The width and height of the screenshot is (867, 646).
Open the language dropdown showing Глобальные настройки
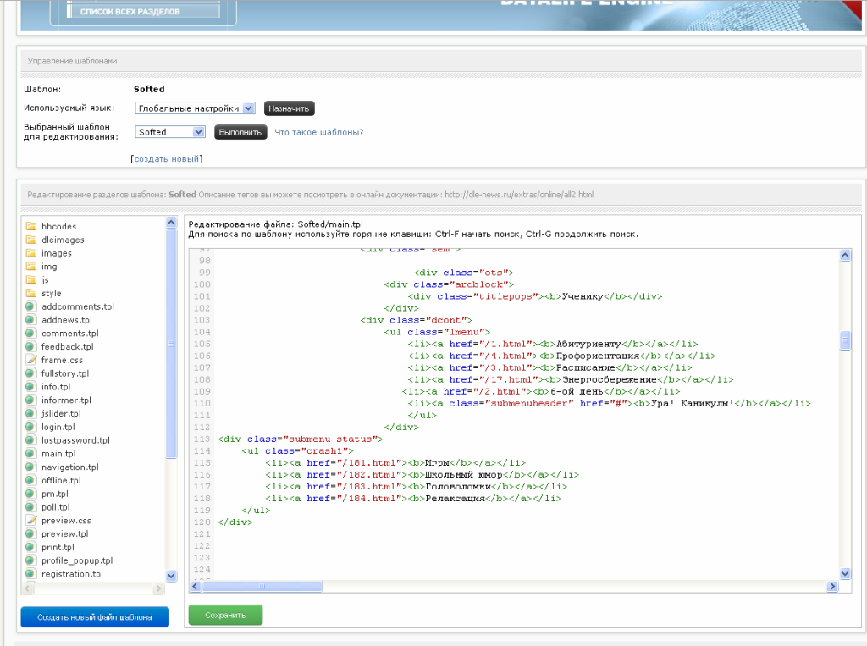195,108
